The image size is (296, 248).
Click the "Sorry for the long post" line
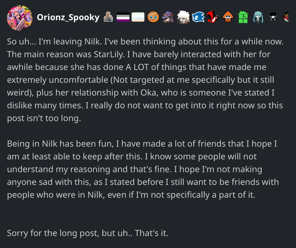point(88,233)
